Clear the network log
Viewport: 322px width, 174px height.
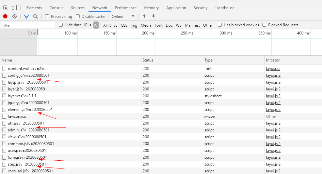[14, 16]
